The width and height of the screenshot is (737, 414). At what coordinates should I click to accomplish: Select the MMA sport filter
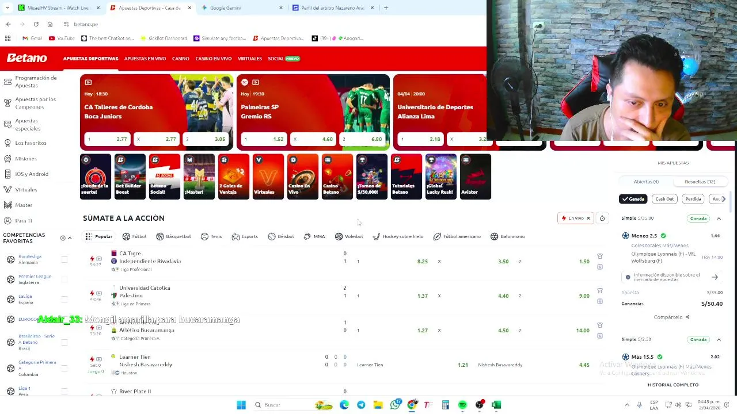(x=314, y=236)
